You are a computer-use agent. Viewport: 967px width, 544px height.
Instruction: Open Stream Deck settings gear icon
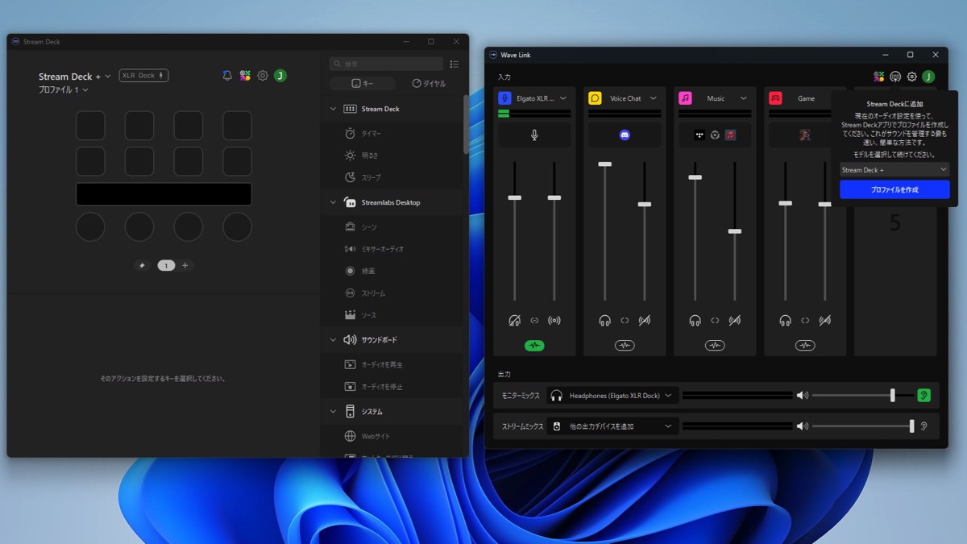pyautogui.click(x=263, y=76)
